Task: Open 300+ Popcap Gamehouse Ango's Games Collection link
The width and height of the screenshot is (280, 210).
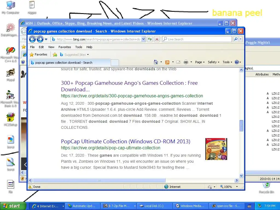Action: (129, 86)
